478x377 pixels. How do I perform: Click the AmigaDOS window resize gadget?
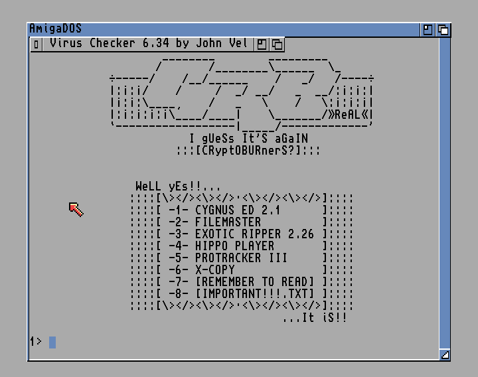point(445,354)
